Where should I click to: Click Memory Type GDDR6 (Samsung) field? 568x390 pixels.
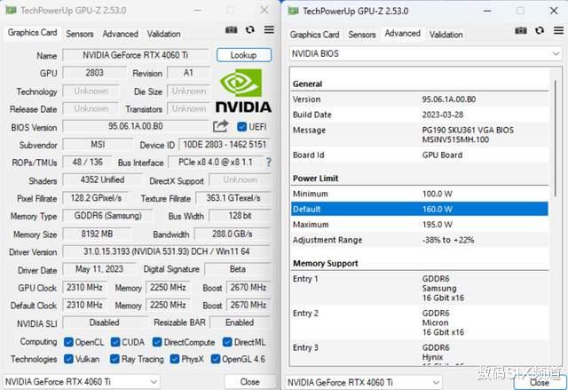(x=107, y=216)
